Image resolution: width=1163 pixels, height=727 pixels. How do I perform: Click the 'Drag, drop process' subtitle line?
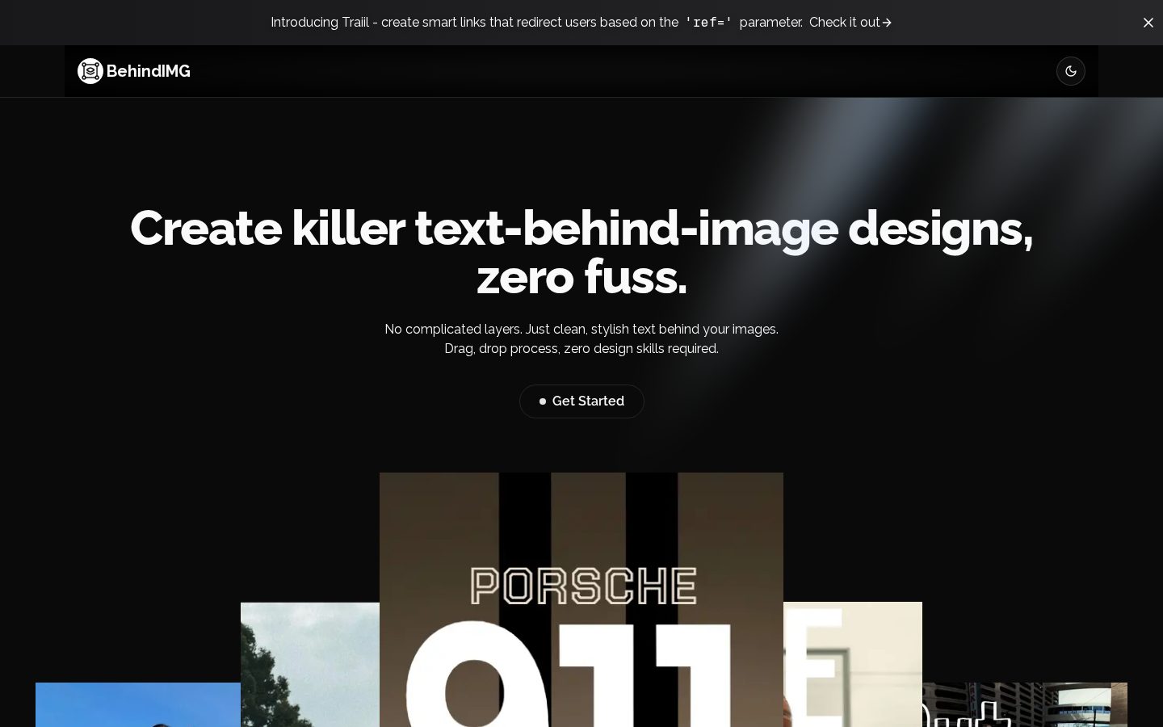pos(581,348)
